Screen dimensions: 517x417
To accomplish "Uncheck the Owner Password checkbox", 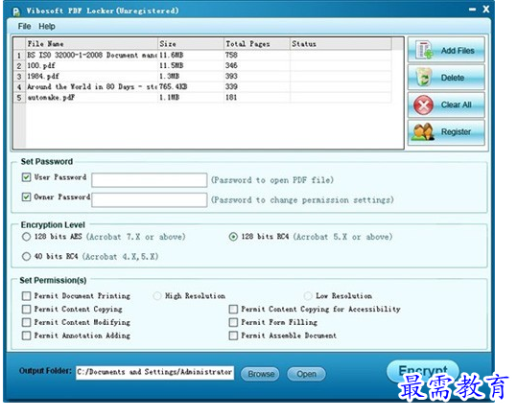I will (x=27, y=197).
